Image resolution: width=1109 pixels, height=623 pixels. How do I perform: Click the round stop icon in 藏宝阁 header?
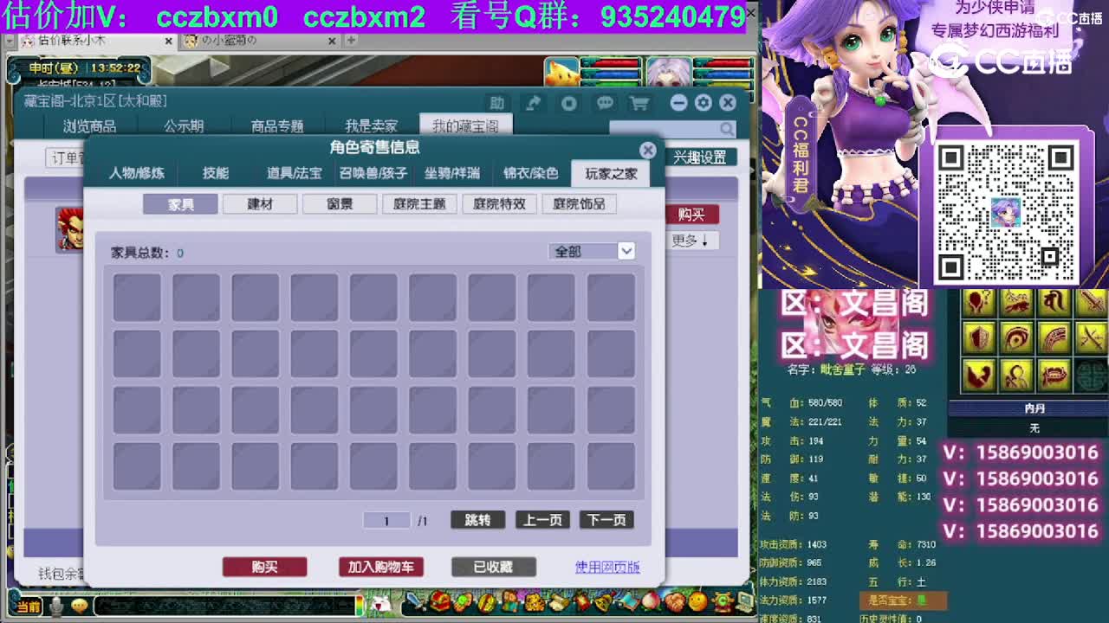coord(568,103)
